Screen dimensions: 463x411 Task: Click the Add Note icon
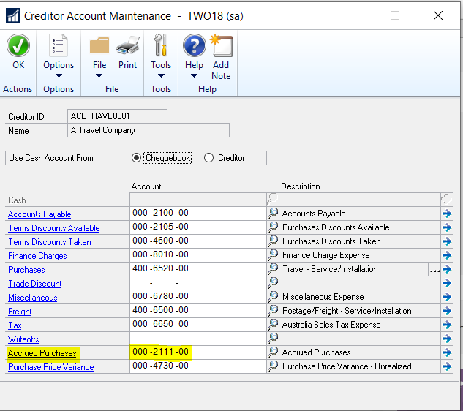[x=221, y=46]
